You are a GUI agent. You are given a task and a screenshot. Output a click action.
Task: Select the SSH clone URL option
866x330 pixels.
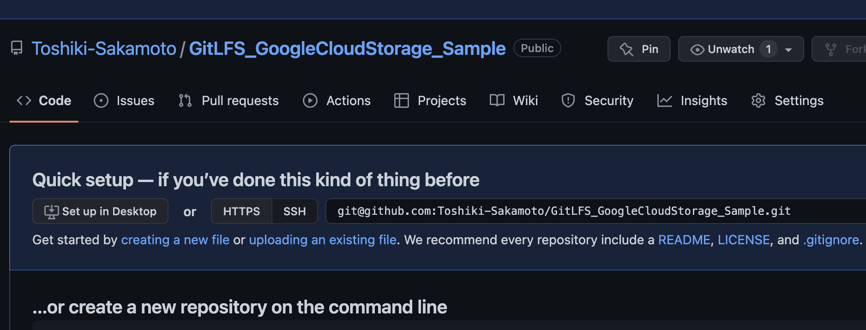point(295,211)
